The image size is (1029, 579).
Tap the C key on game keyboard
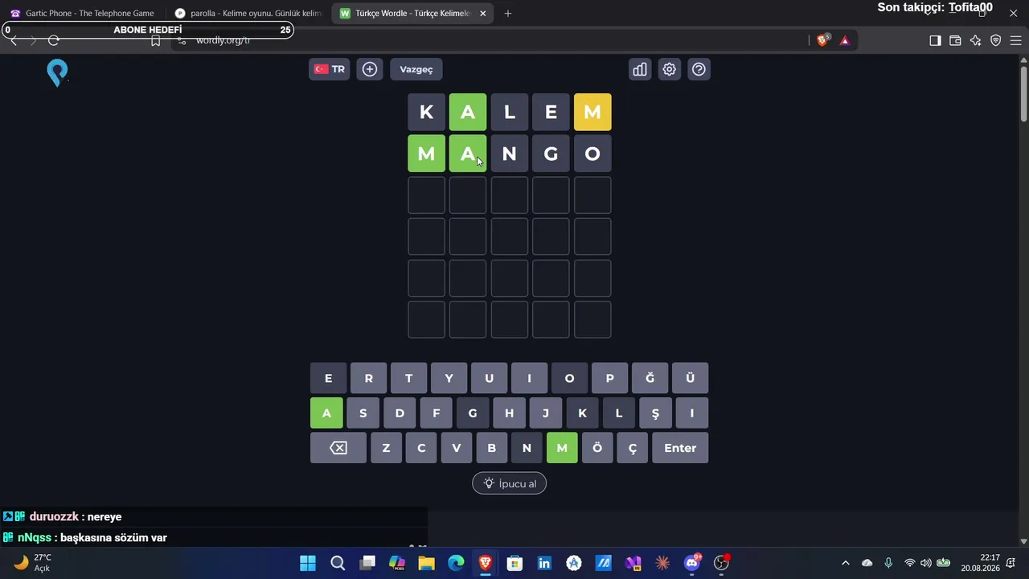[421, 448]
